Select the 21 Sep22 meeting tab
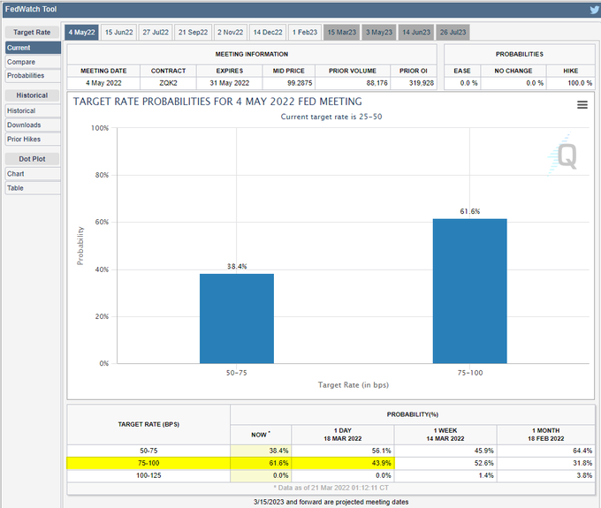 click(x=193, y=32)
